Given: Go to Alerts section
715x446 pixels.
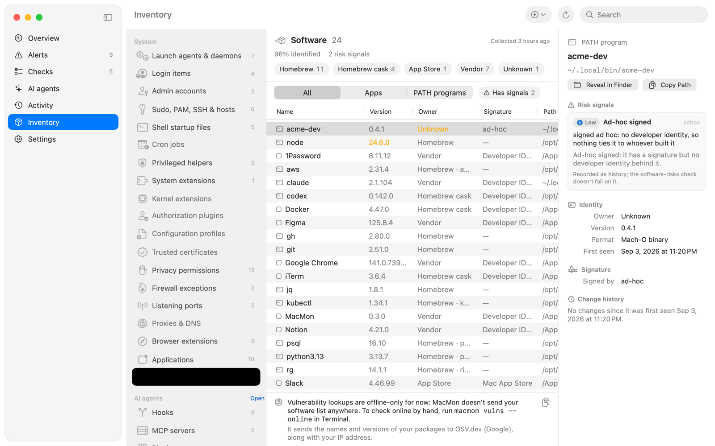Looking at the screenshot, I should click(63, 55).
